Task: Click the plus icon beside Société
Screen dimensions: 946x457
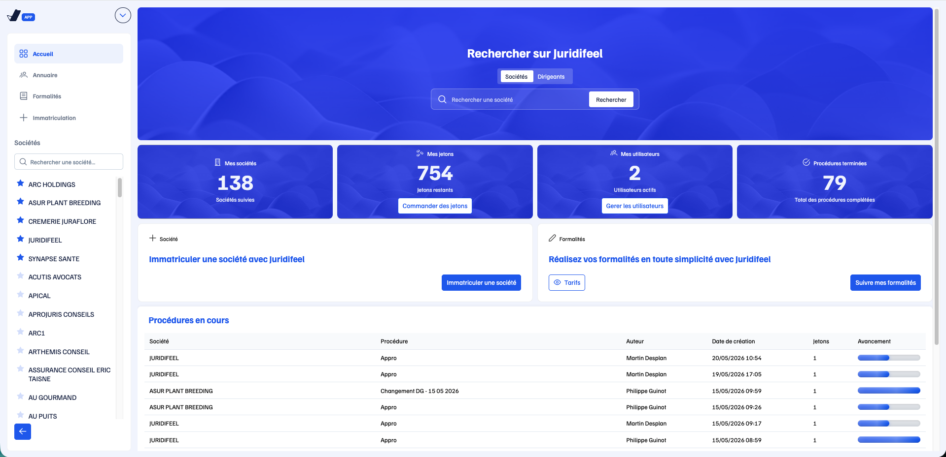Action: (x=153, y=238)
